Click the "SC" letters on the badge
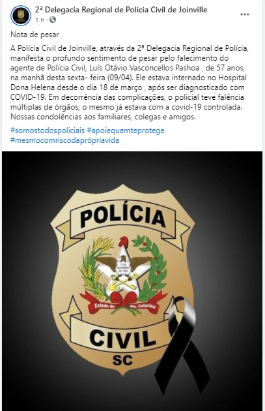The image size is (265, 411). [x=122, y=360]
